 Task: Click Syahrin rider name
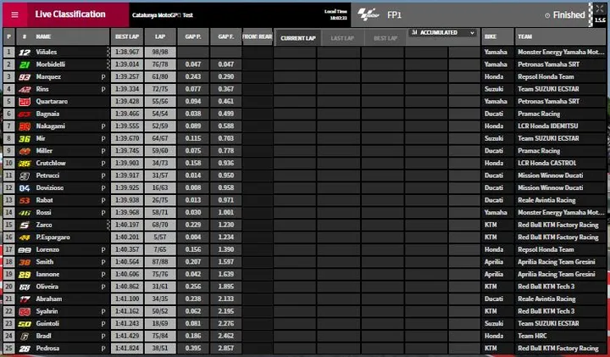click(47, 311)
